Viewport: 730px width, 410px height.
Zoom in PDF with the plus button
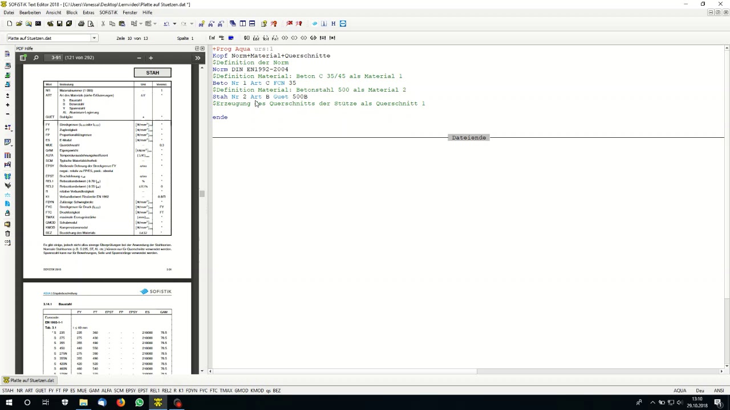coord(151,58)
